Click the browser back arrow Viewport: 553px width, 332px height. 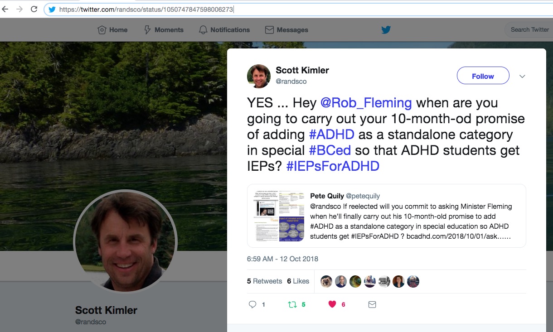pyautogui.click(x=5, y=9)
